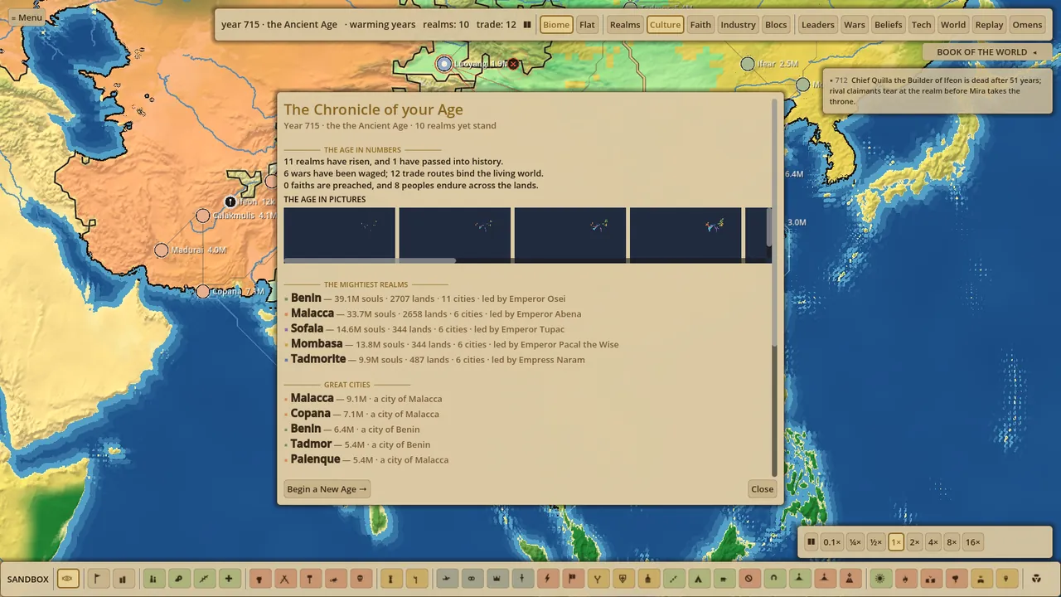1061x597 pixels.
Task: Open the Tech panel
Action: pos(922,25)
